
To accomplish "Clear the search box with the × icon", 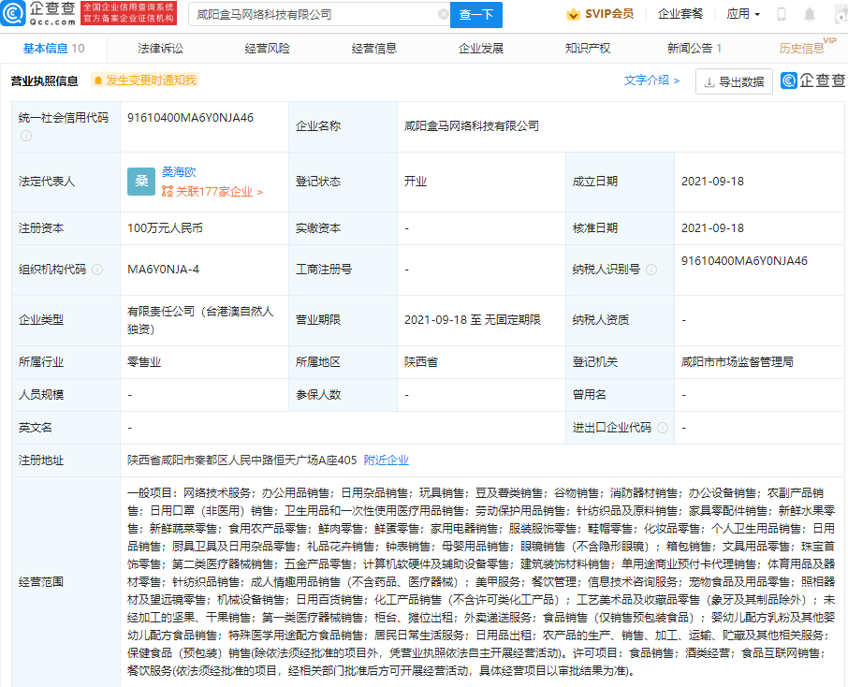I will point(444,14).
